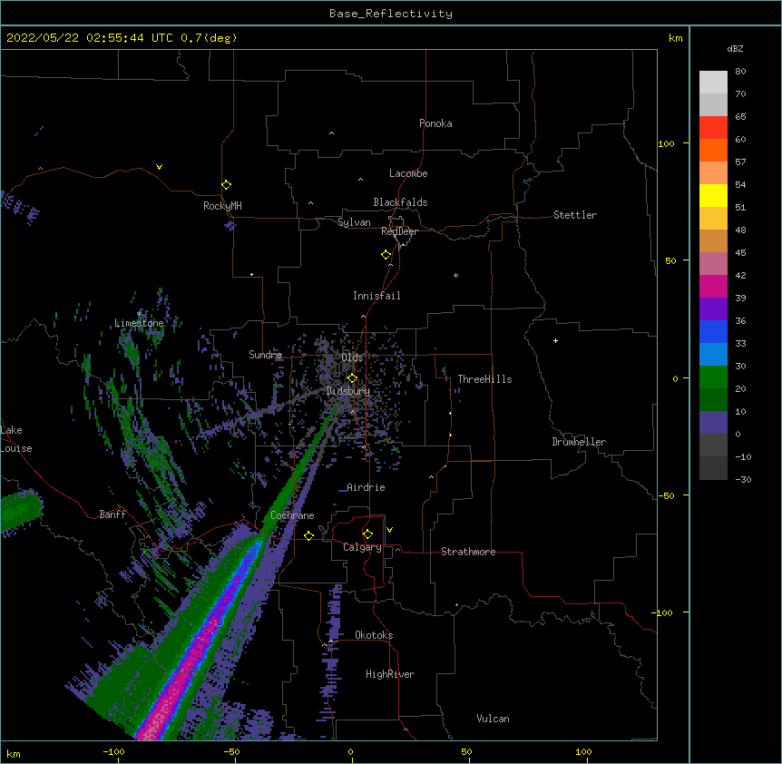782x764 pixels.
Task: Click the dBZ legend heading
Action: point(735,48)
